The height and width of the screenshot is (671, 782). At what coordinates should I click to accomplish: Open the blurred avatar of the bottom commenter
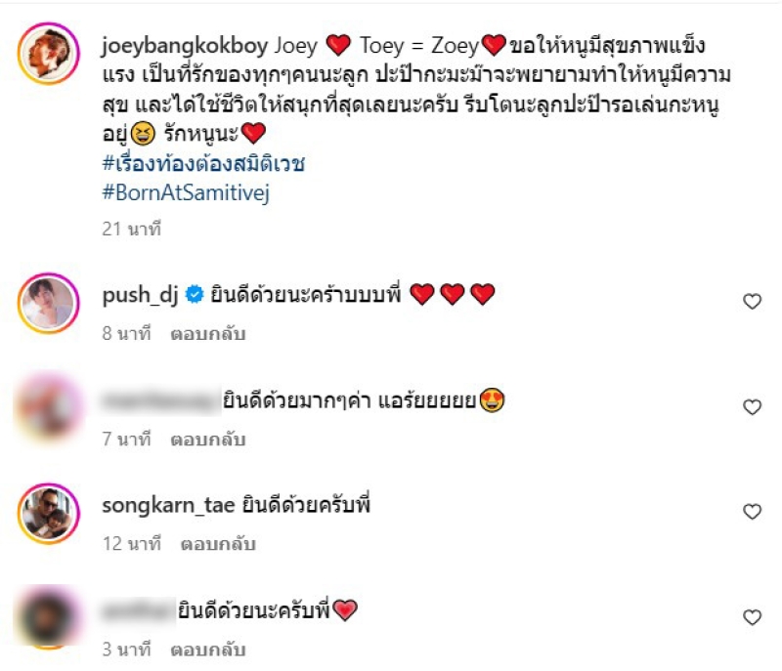48,616
